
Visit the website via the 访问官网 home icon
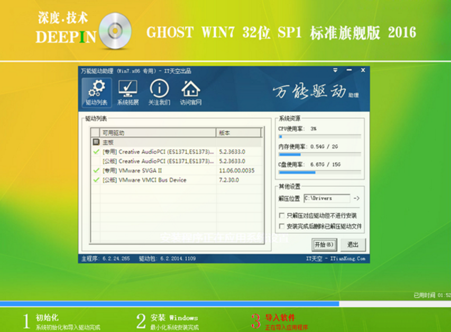click(191, 93)
